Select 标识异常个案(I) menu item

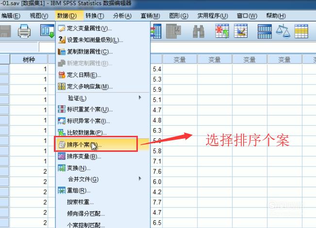click(x=103, y=121)
